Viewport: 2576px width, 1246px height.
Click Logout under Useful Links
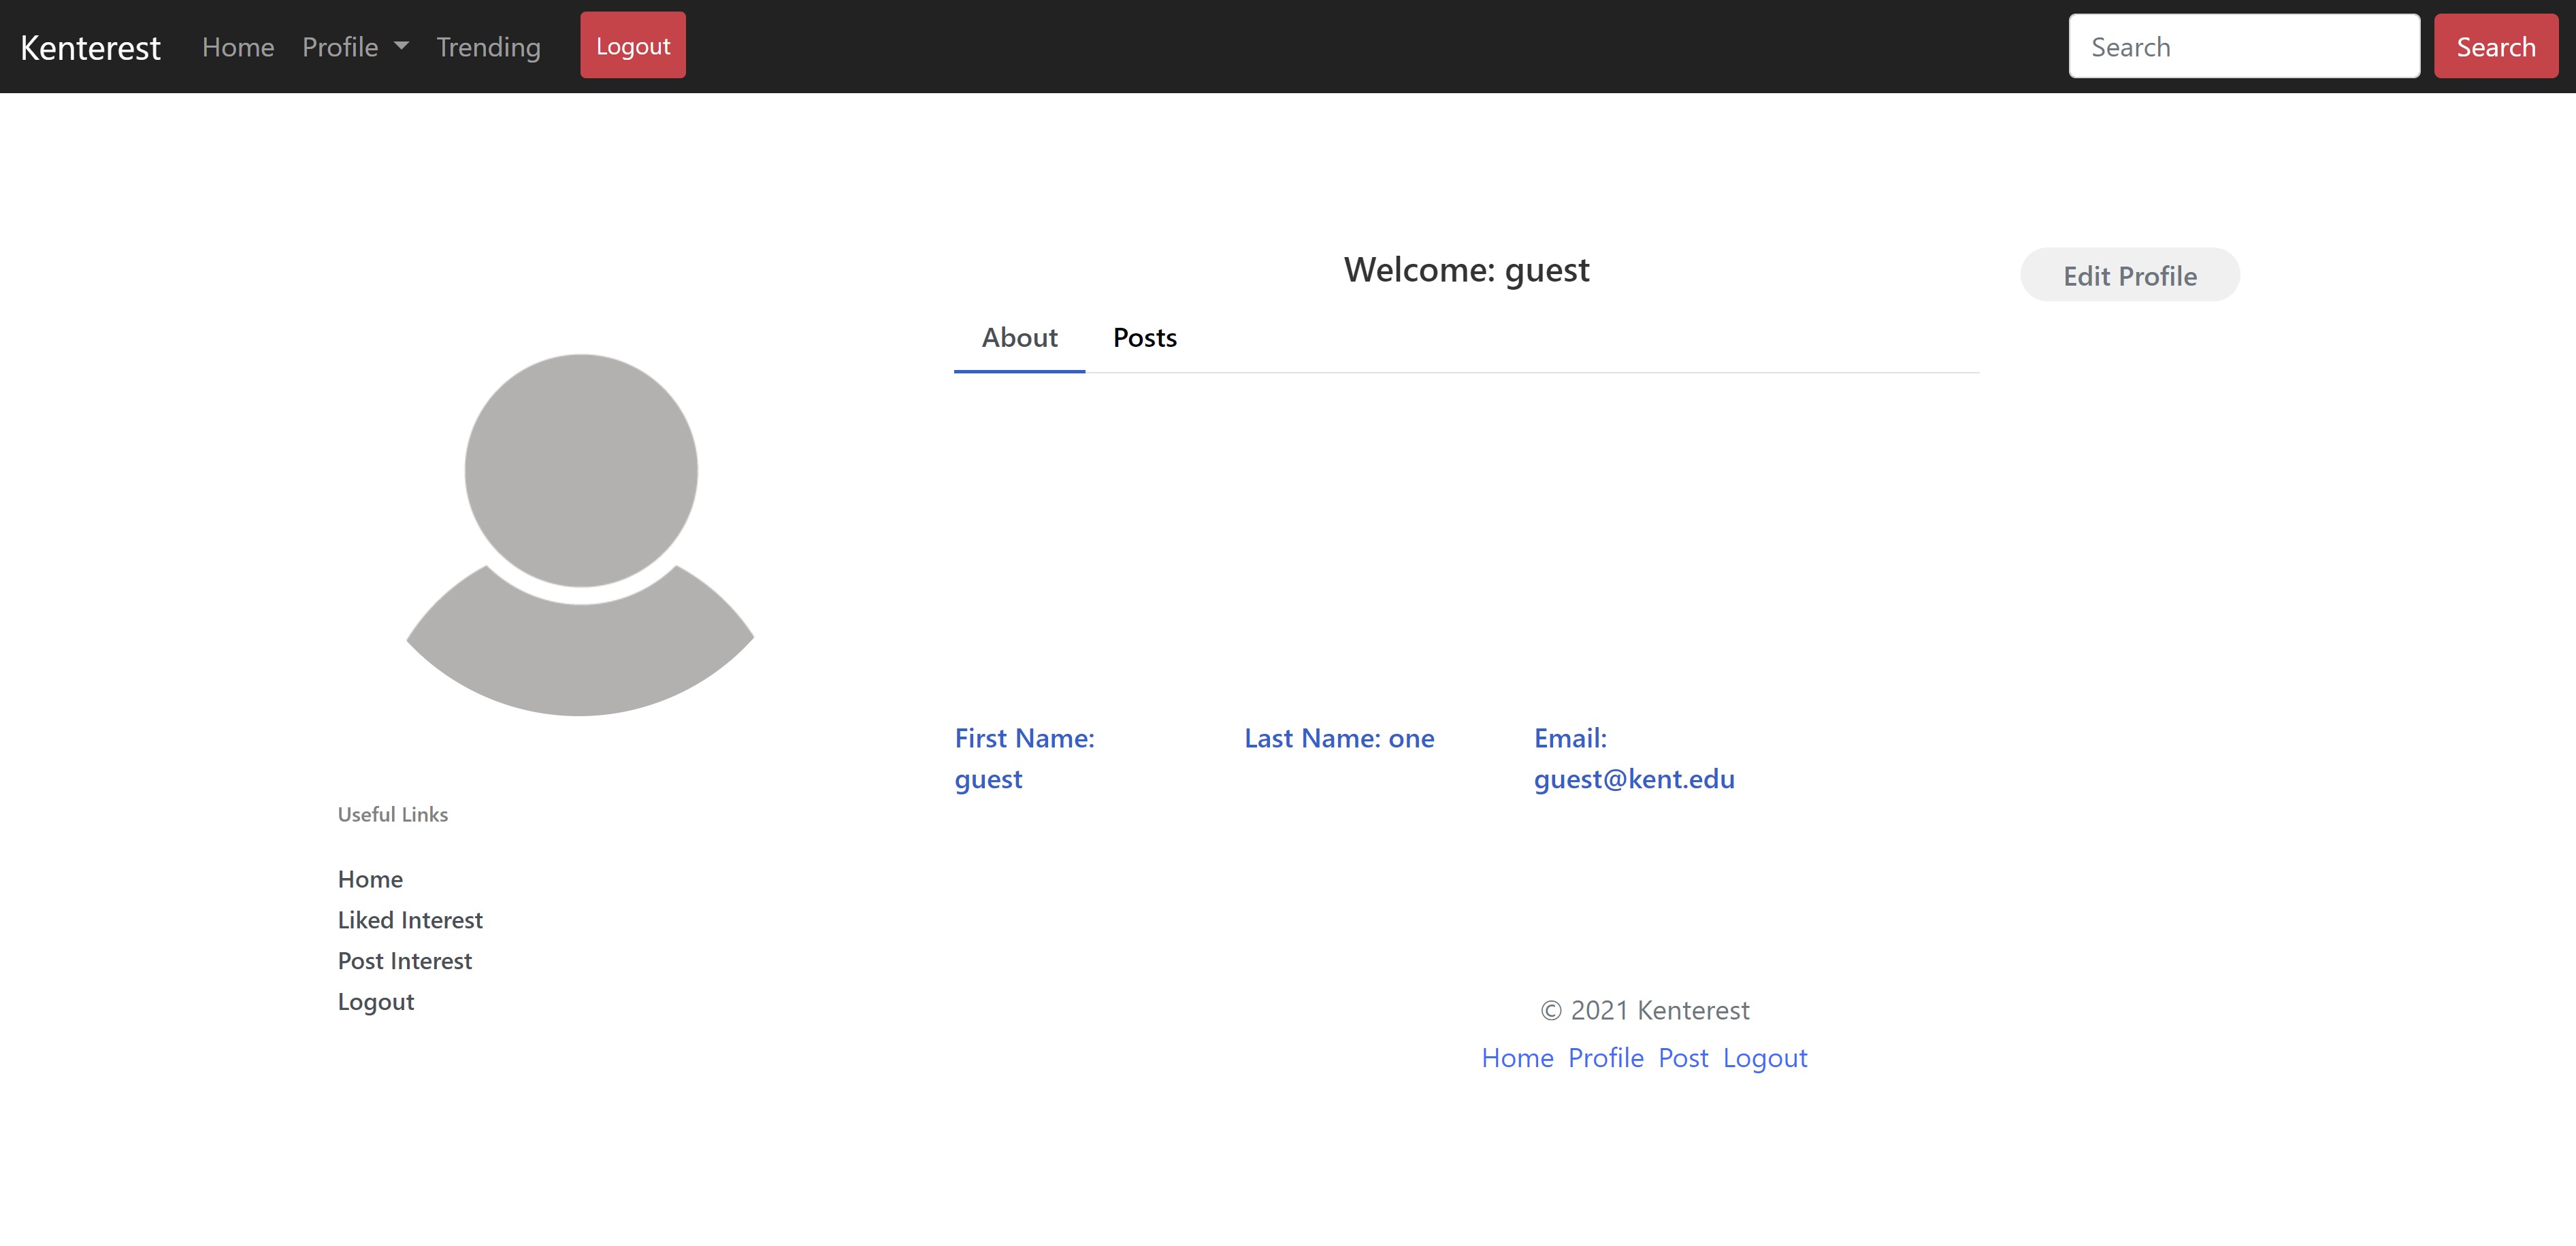(376, 1003)
